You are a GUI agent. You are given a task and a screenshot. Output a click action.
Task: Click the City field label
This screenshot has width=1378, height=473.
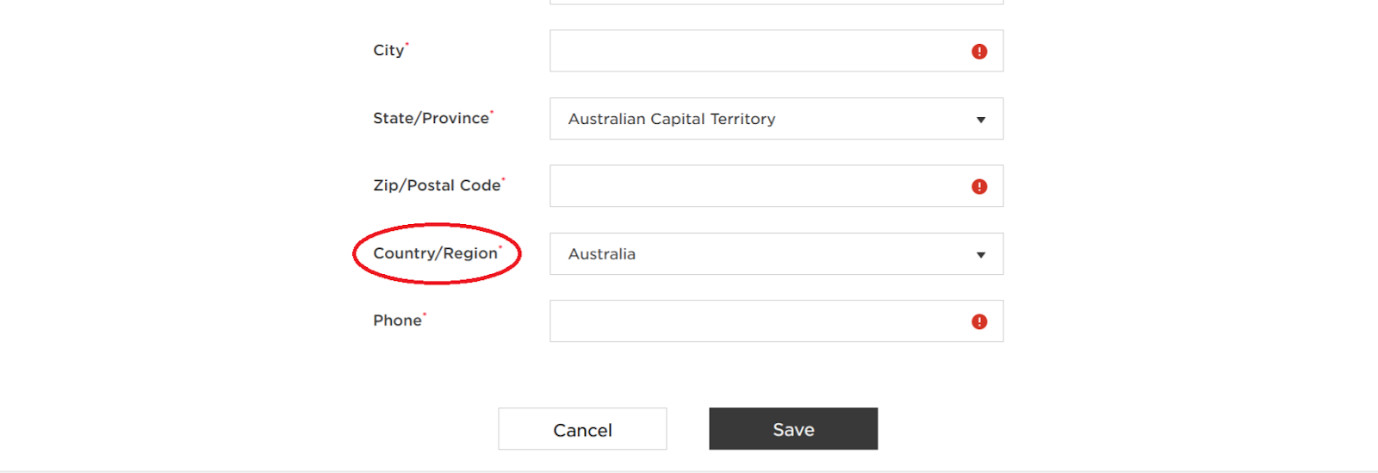388,51
